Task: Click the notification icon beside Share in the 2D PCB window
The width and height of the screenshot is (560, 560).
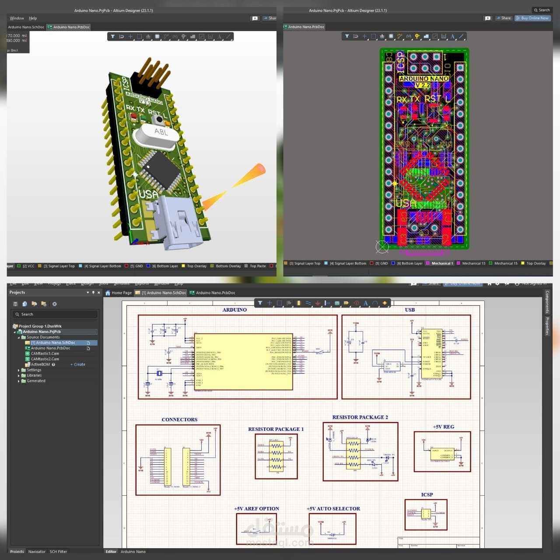Action: point(488,18)
